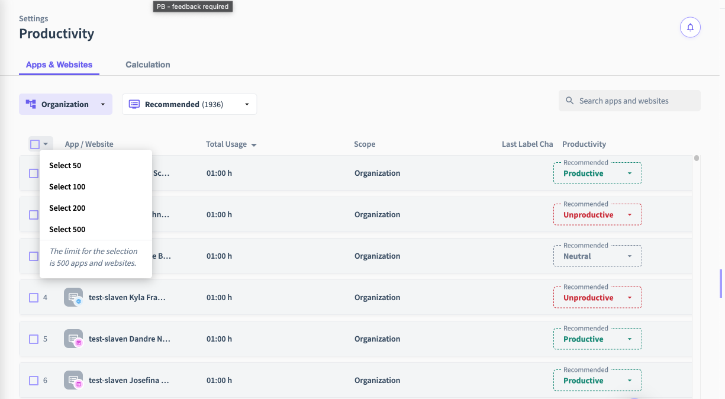
Task: Click the Settings breadcrumb link
Action: coord(33,18)
